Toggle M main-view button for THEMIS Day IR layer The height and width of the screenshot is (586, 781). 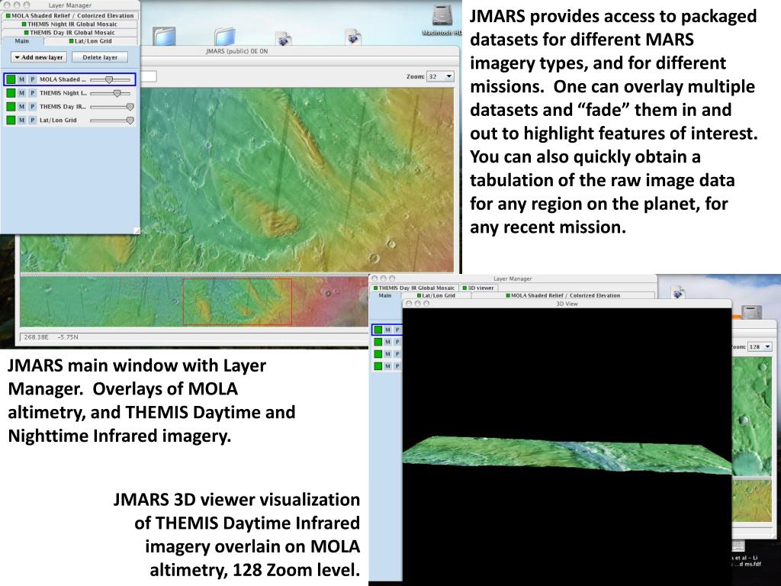[21, 107]
